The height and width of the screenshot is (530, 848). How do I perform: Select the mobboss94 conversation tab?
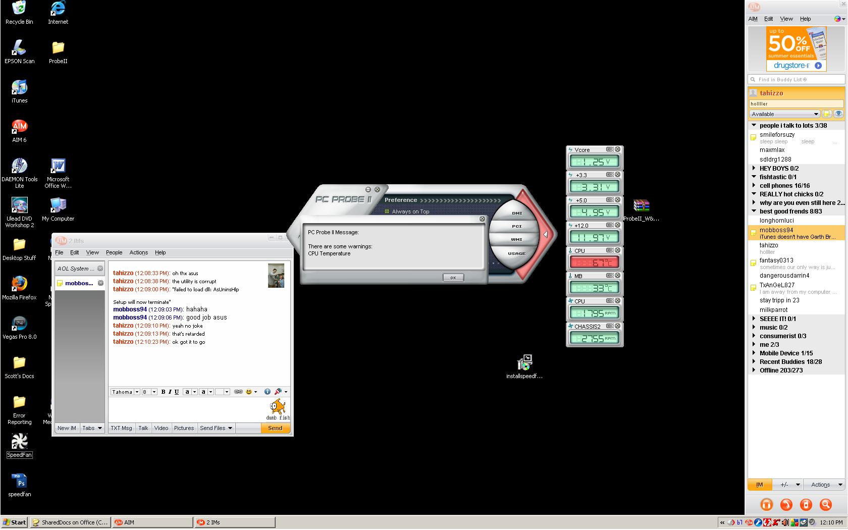(x=80, y=283)
